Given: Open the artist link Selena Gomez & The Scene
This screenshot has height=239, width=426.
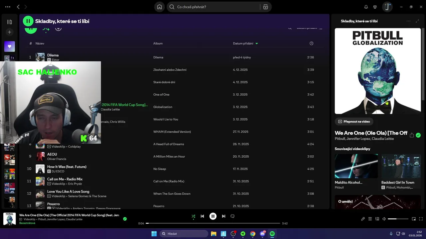Looking at the screenshot, I should (x=87, y=196).
